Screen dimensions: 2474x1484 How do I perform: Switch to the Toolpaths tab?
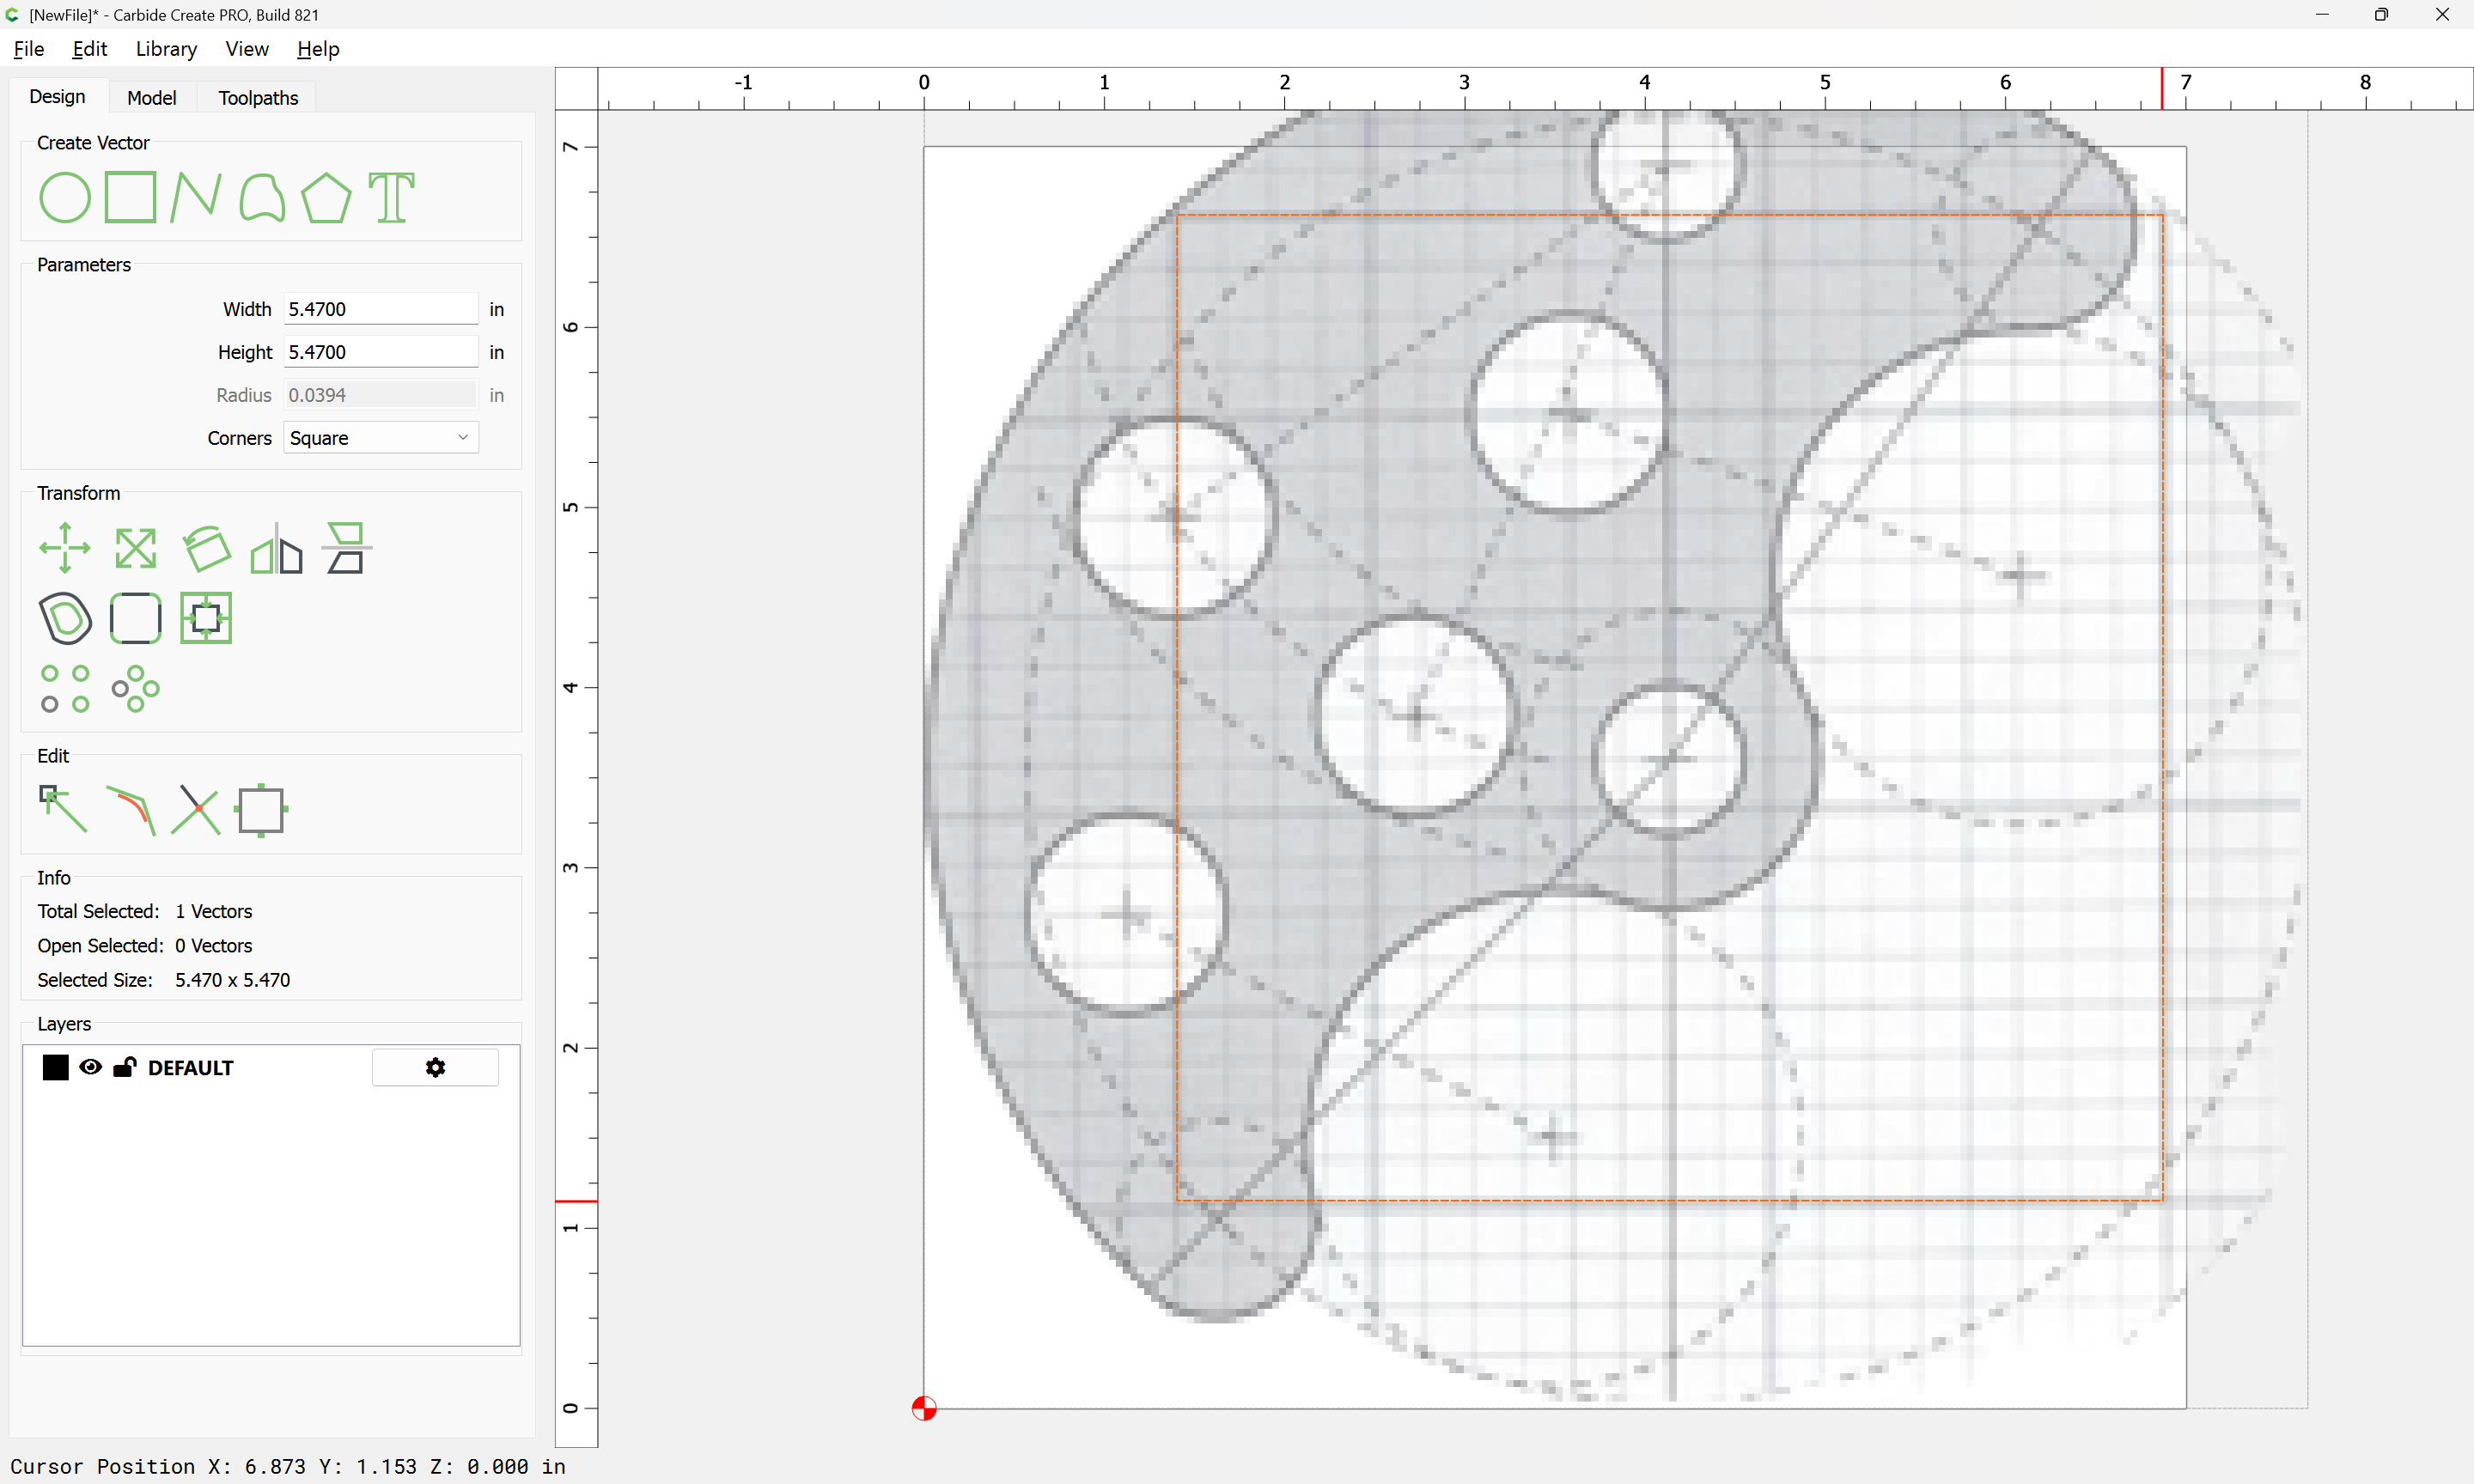[x=258, y=97]
